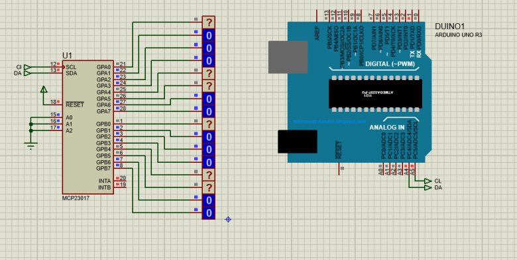Click the ground symbol below the A0-A2 pins

(x=31, y=146)
